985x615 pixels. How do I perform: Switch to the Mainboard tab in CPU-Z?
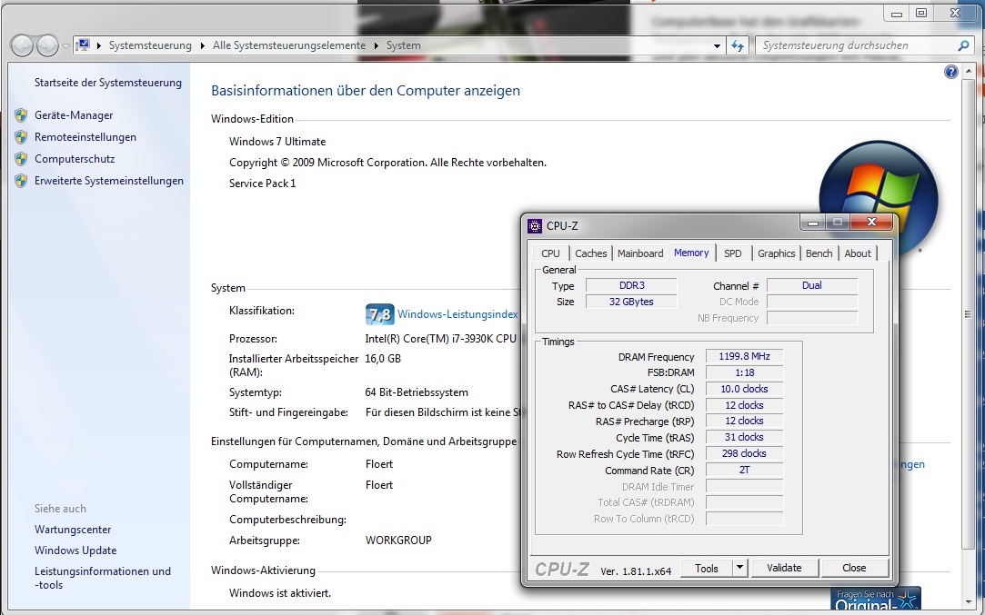640,253
